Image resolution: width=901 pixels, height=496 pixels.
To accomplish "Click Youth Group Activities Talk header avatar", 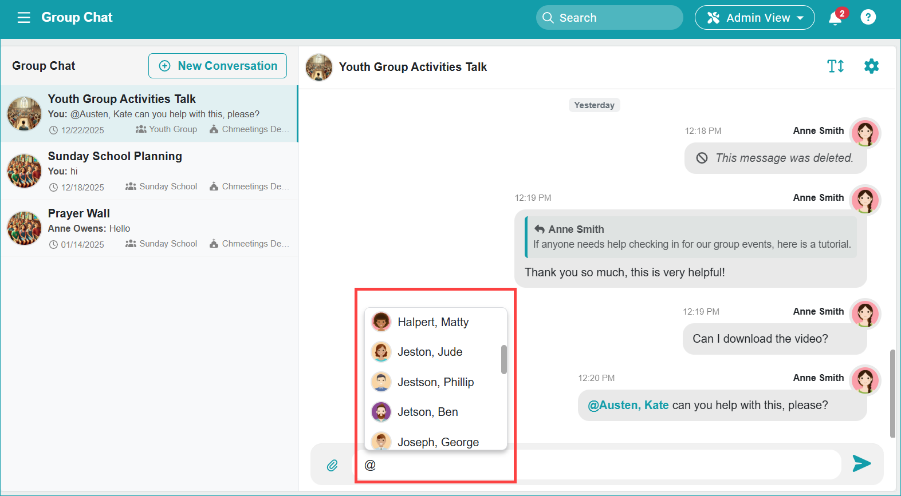I will 319,67.
